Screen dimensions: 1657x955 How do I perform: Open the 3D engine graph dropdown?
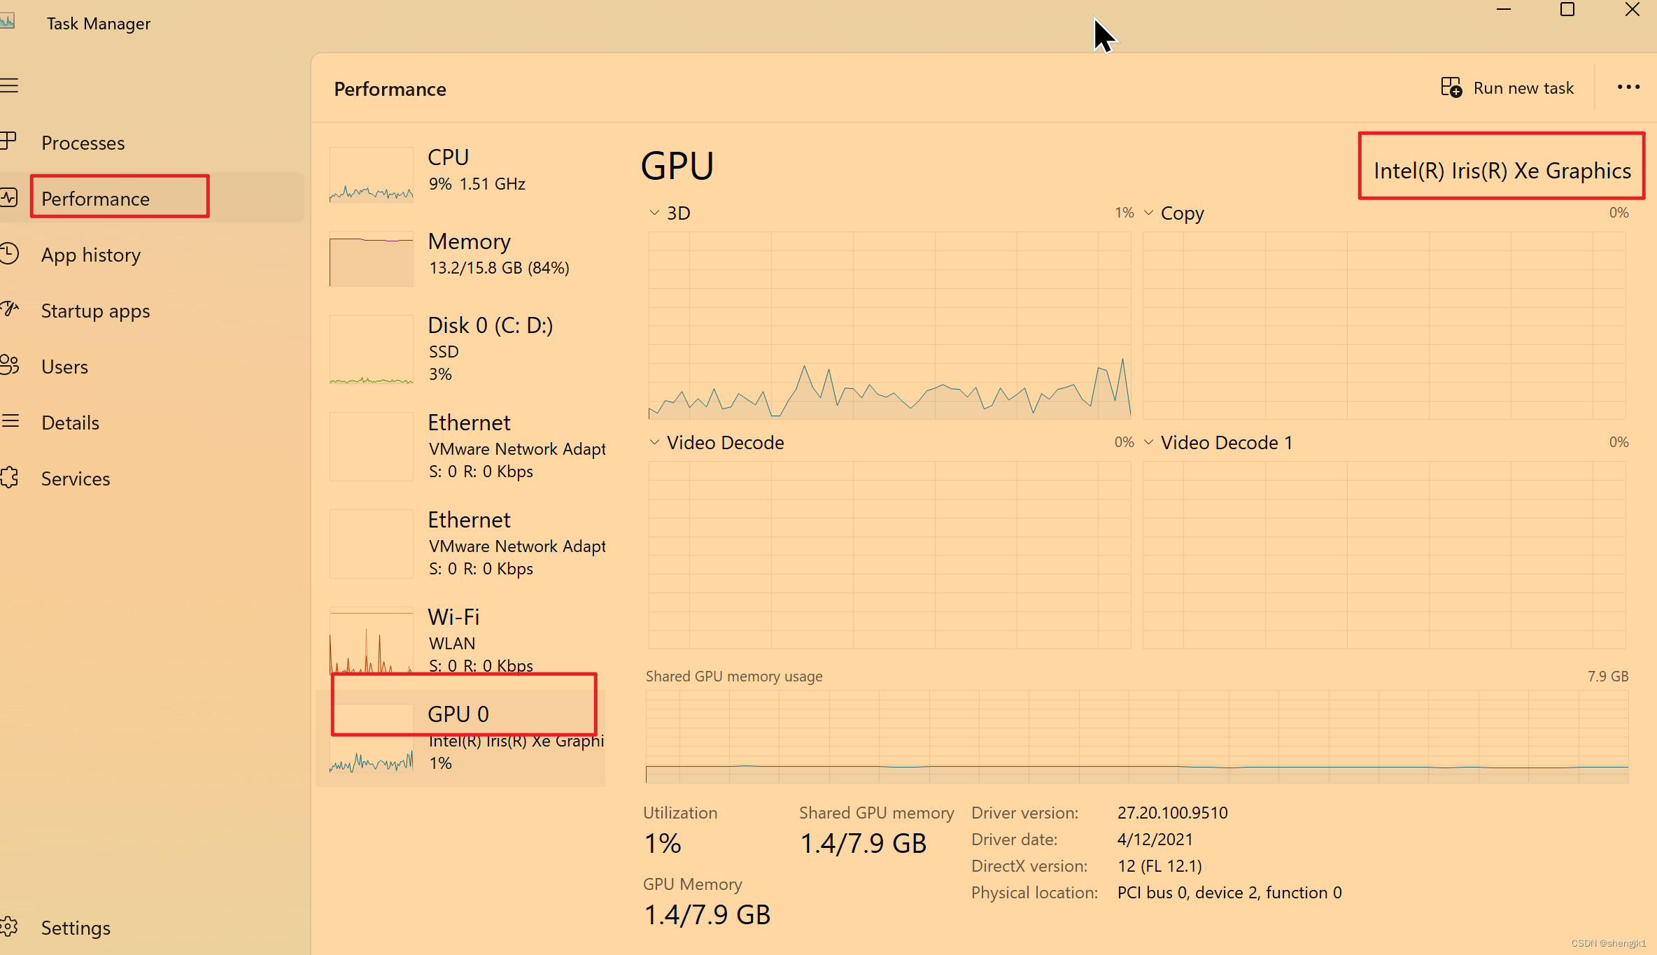[x=654, y=213]
